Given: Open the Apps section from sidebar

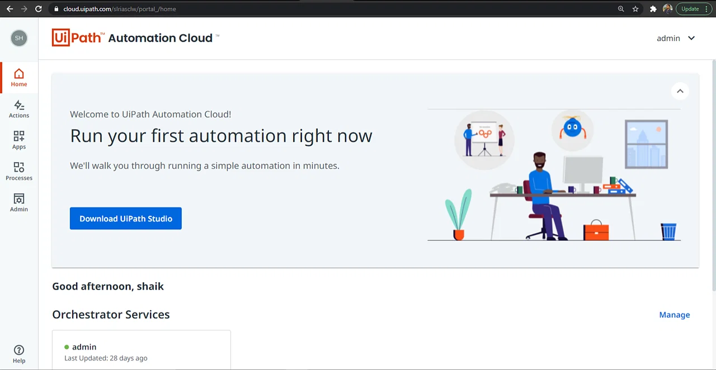Looking at the screenshot, I should click(x=18, y=140).
